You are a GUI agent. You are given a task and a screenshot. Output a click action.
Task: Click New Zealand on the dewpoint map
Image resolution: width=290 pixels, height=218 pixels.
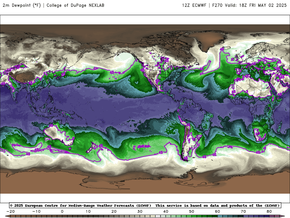(92, 148)
